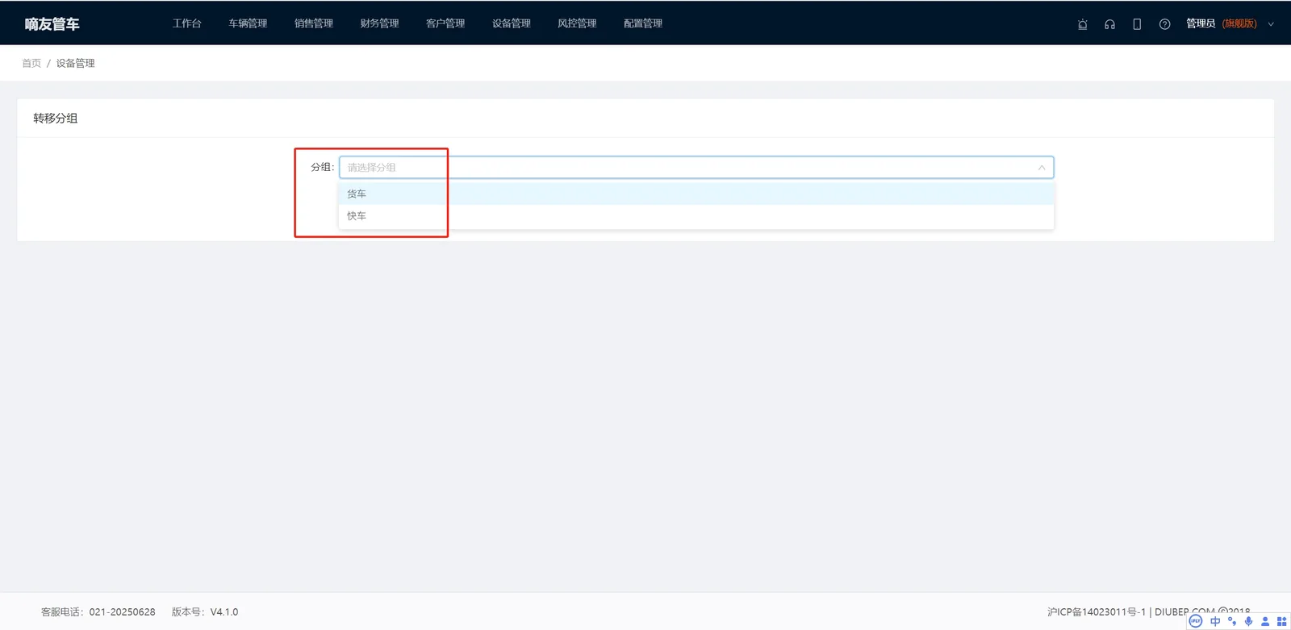Click the 客服电话: 021-20250628 text

coord(98,612)
